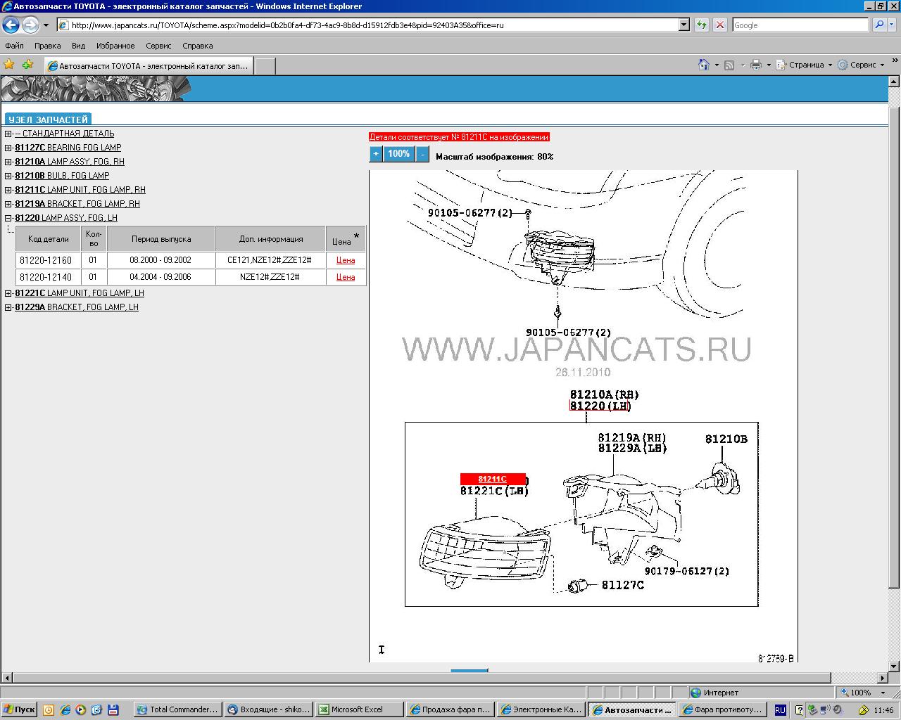Viewport: 901px width, 720px height.
Task: Open search provider dropdown arrow
Action: click(x=892, y=25)
